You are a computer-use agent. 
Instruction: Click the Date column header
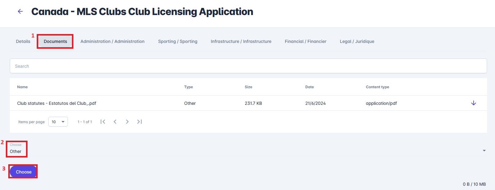[309, 87]
